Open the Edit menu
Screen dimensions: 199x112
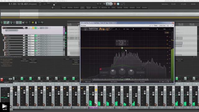pyautogui.click(x=5, y=1)
